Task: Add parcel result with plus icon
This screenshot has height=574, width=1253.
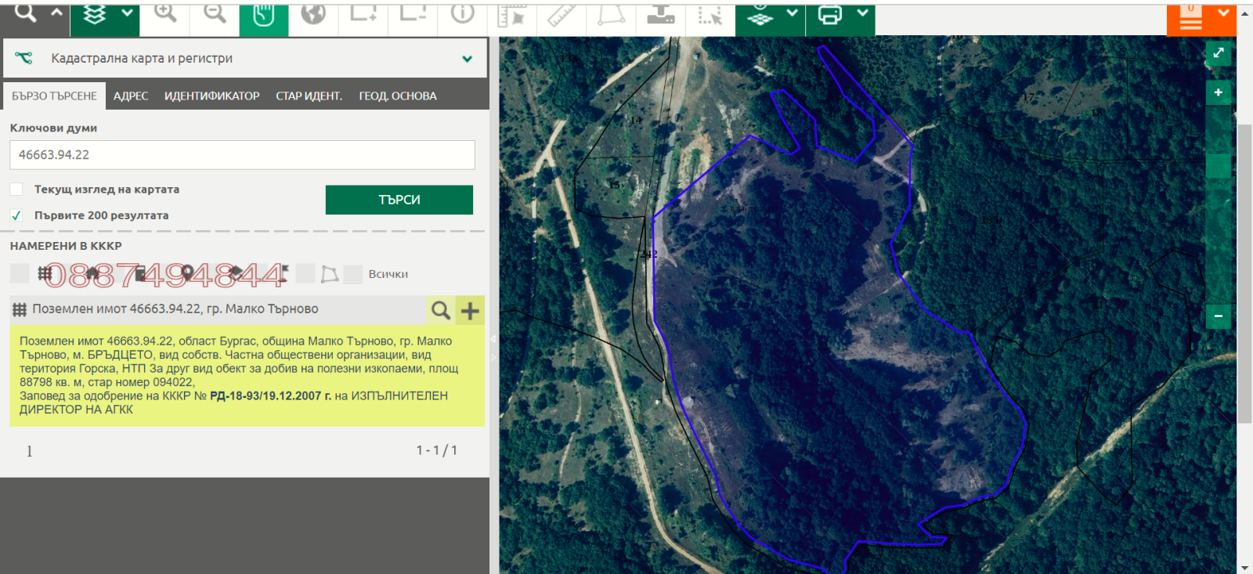Action: tap(470, 311)
